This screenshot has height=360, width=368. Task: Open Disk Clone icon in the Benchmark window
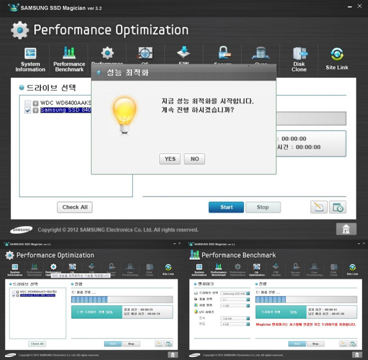pyautogui.click(x=333, y=270)
